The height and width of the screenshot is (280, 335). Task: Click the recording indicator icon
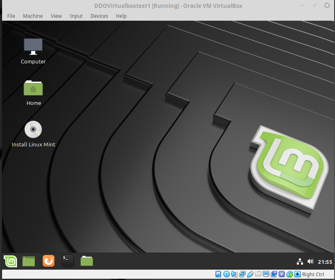point(274,274)
